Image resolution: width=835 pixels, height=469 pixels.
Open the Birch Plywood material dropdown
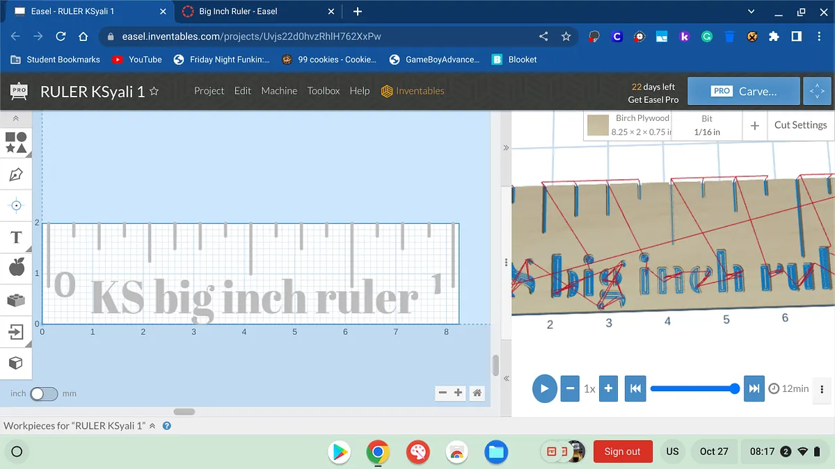[628, 125]
